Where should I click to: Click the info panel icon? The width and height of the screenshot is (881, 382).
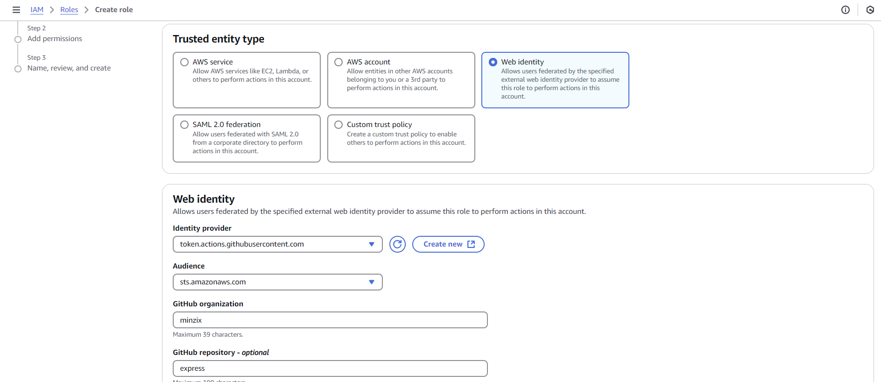point(845,10)
